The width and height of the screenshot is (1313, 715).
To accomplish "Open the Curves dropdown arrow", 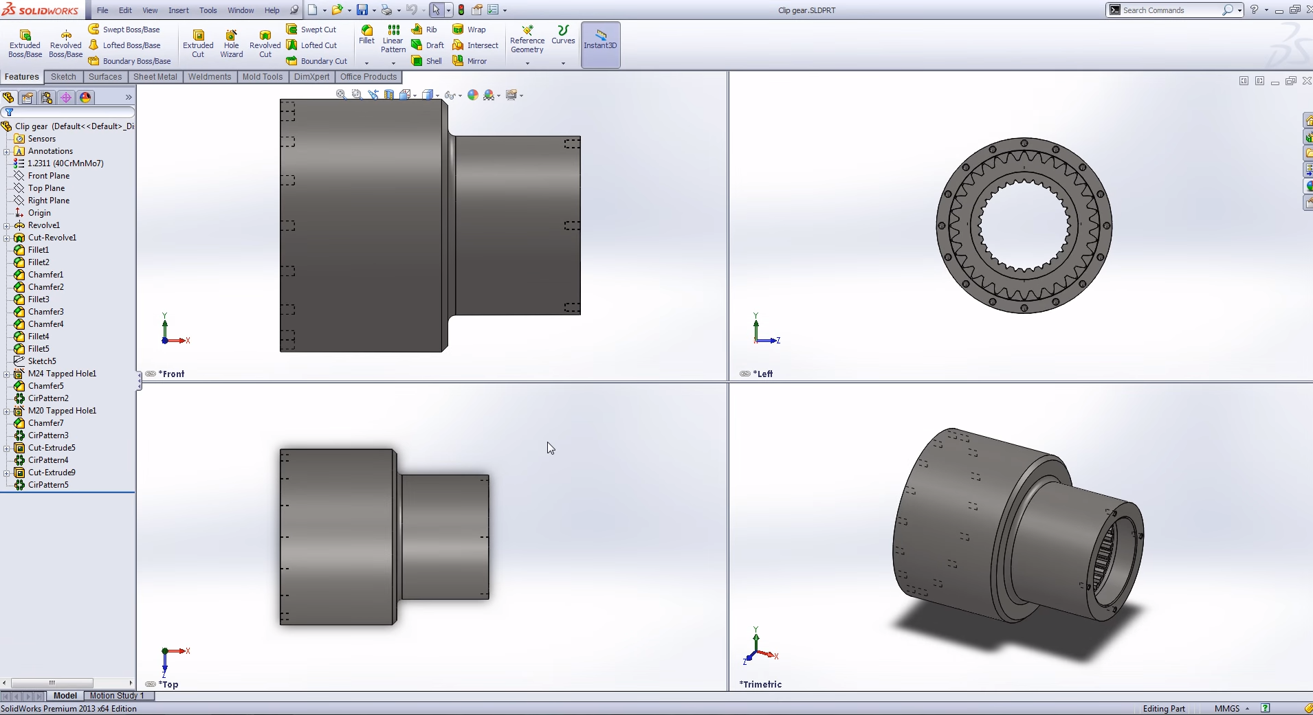I will pyautogui.click(x=563, y=63).
